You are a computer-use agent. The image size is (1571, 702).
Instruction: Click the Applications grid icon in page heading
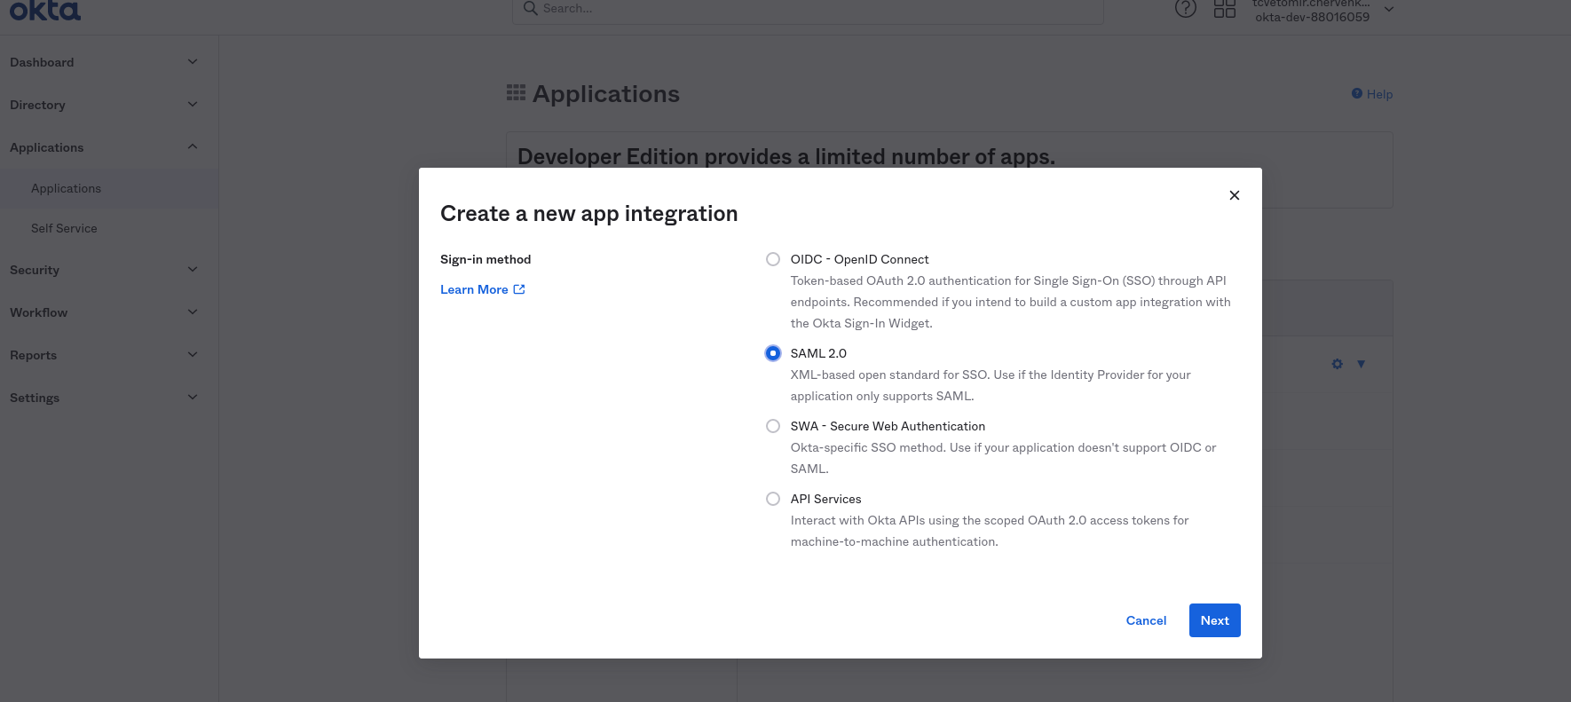click(516, 93)
